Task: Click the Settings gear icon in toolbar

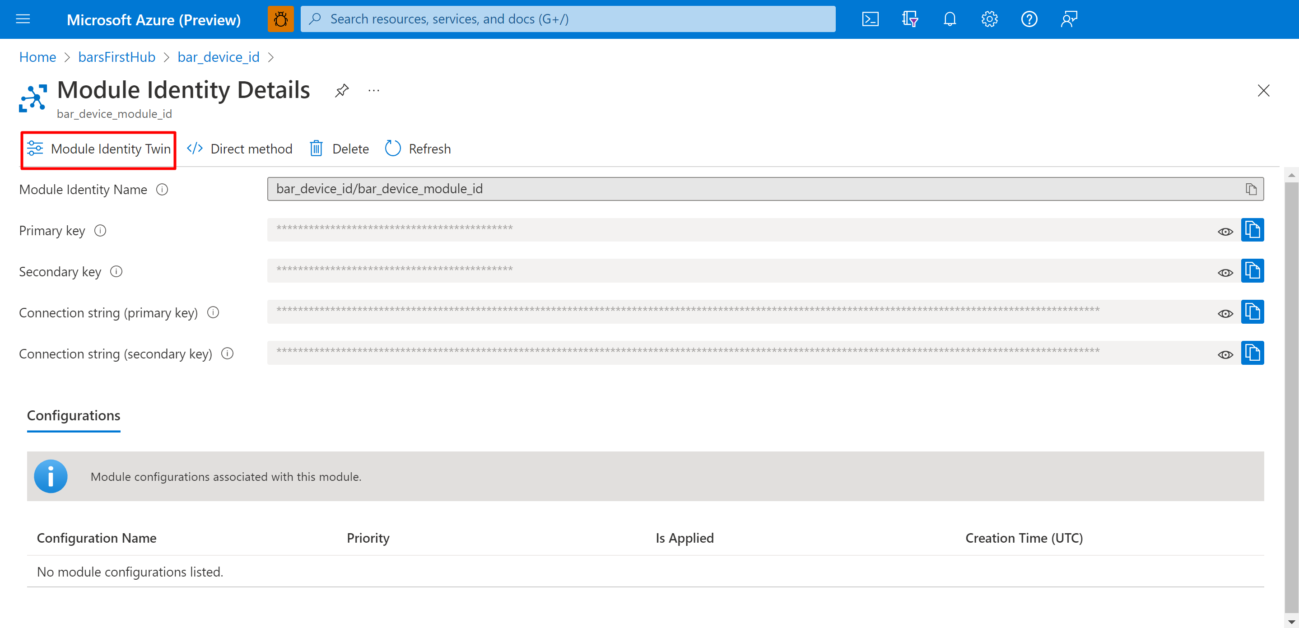Action: coord(987,18)
